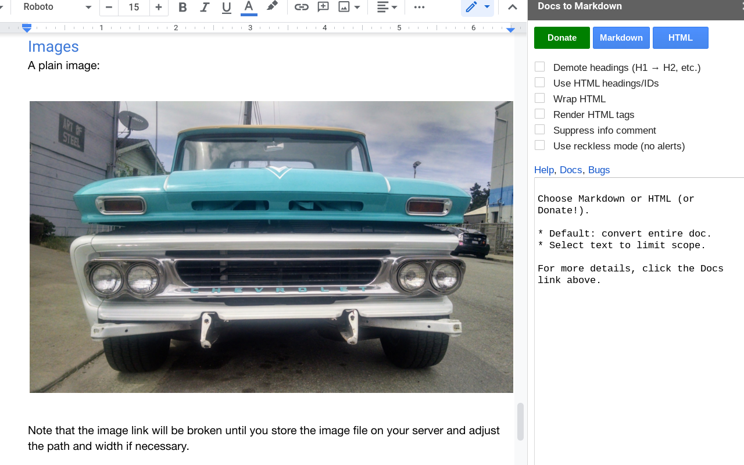This screenshot has height=465, width=744.
Task: Open the Docs link
Action: 571,170
